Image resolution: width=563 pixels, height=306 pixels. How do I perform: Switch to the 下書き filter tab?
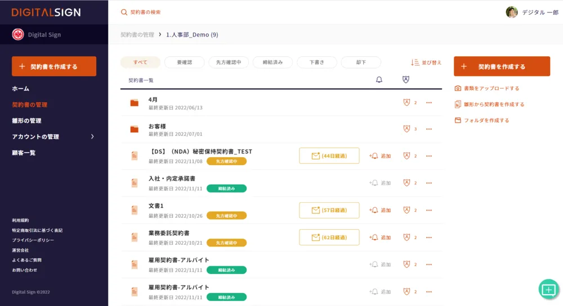(316, 62)
